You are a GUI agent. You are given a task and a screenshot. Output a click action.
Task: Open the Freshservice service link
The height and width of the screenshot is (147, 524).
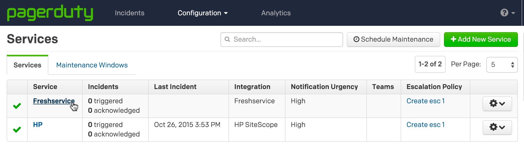[x=54, y=101]
